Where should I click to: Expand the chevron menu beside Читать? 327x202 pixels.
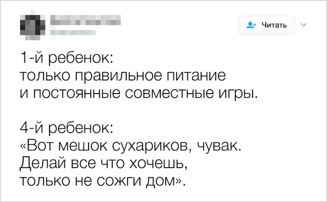pos(303,25)
